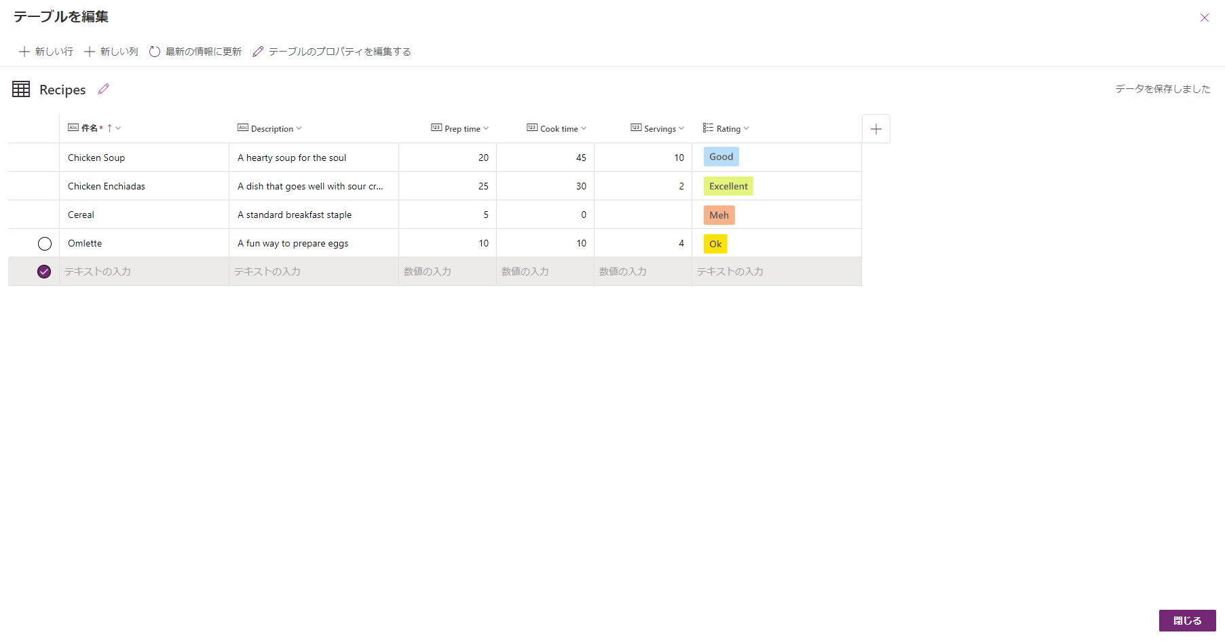Deselect the checked new empty row
The width and height of the screenshot is (1225, 641).
pyautogui.click(x=44, y=272)
